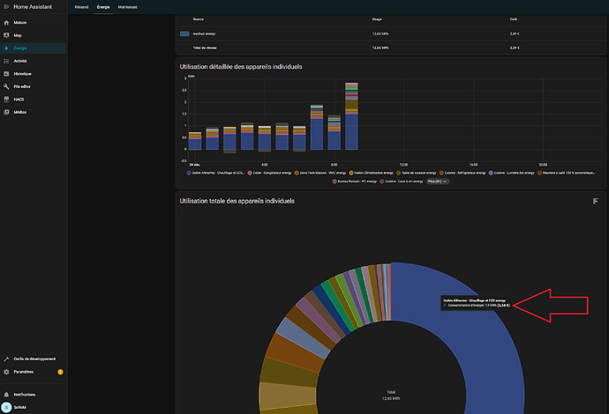The width and height of the screenshot is (609, 414).
Task: Toggle sort order icon of total devices chart
Action: point(596,201)
